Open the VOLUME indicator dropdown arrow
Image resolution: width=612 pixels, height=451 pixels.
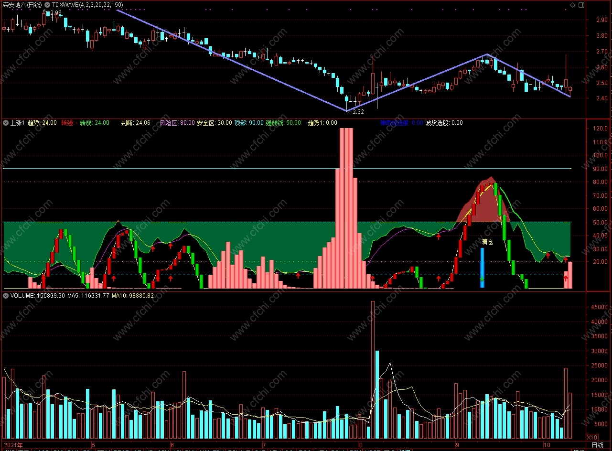point(6,296)
